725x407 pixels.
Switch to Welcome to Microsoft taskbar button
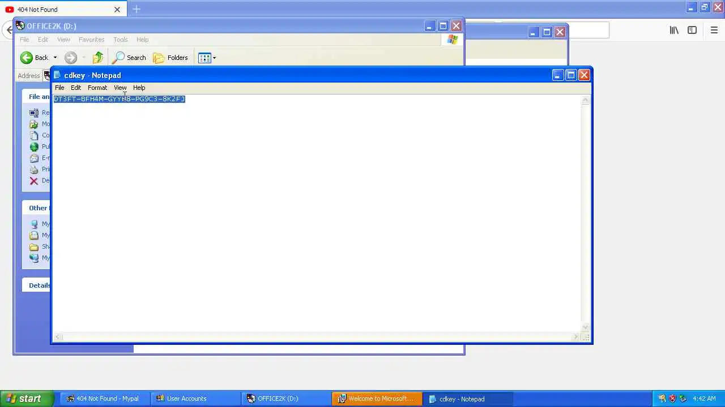pyautogui.click(x=377, y=399)
